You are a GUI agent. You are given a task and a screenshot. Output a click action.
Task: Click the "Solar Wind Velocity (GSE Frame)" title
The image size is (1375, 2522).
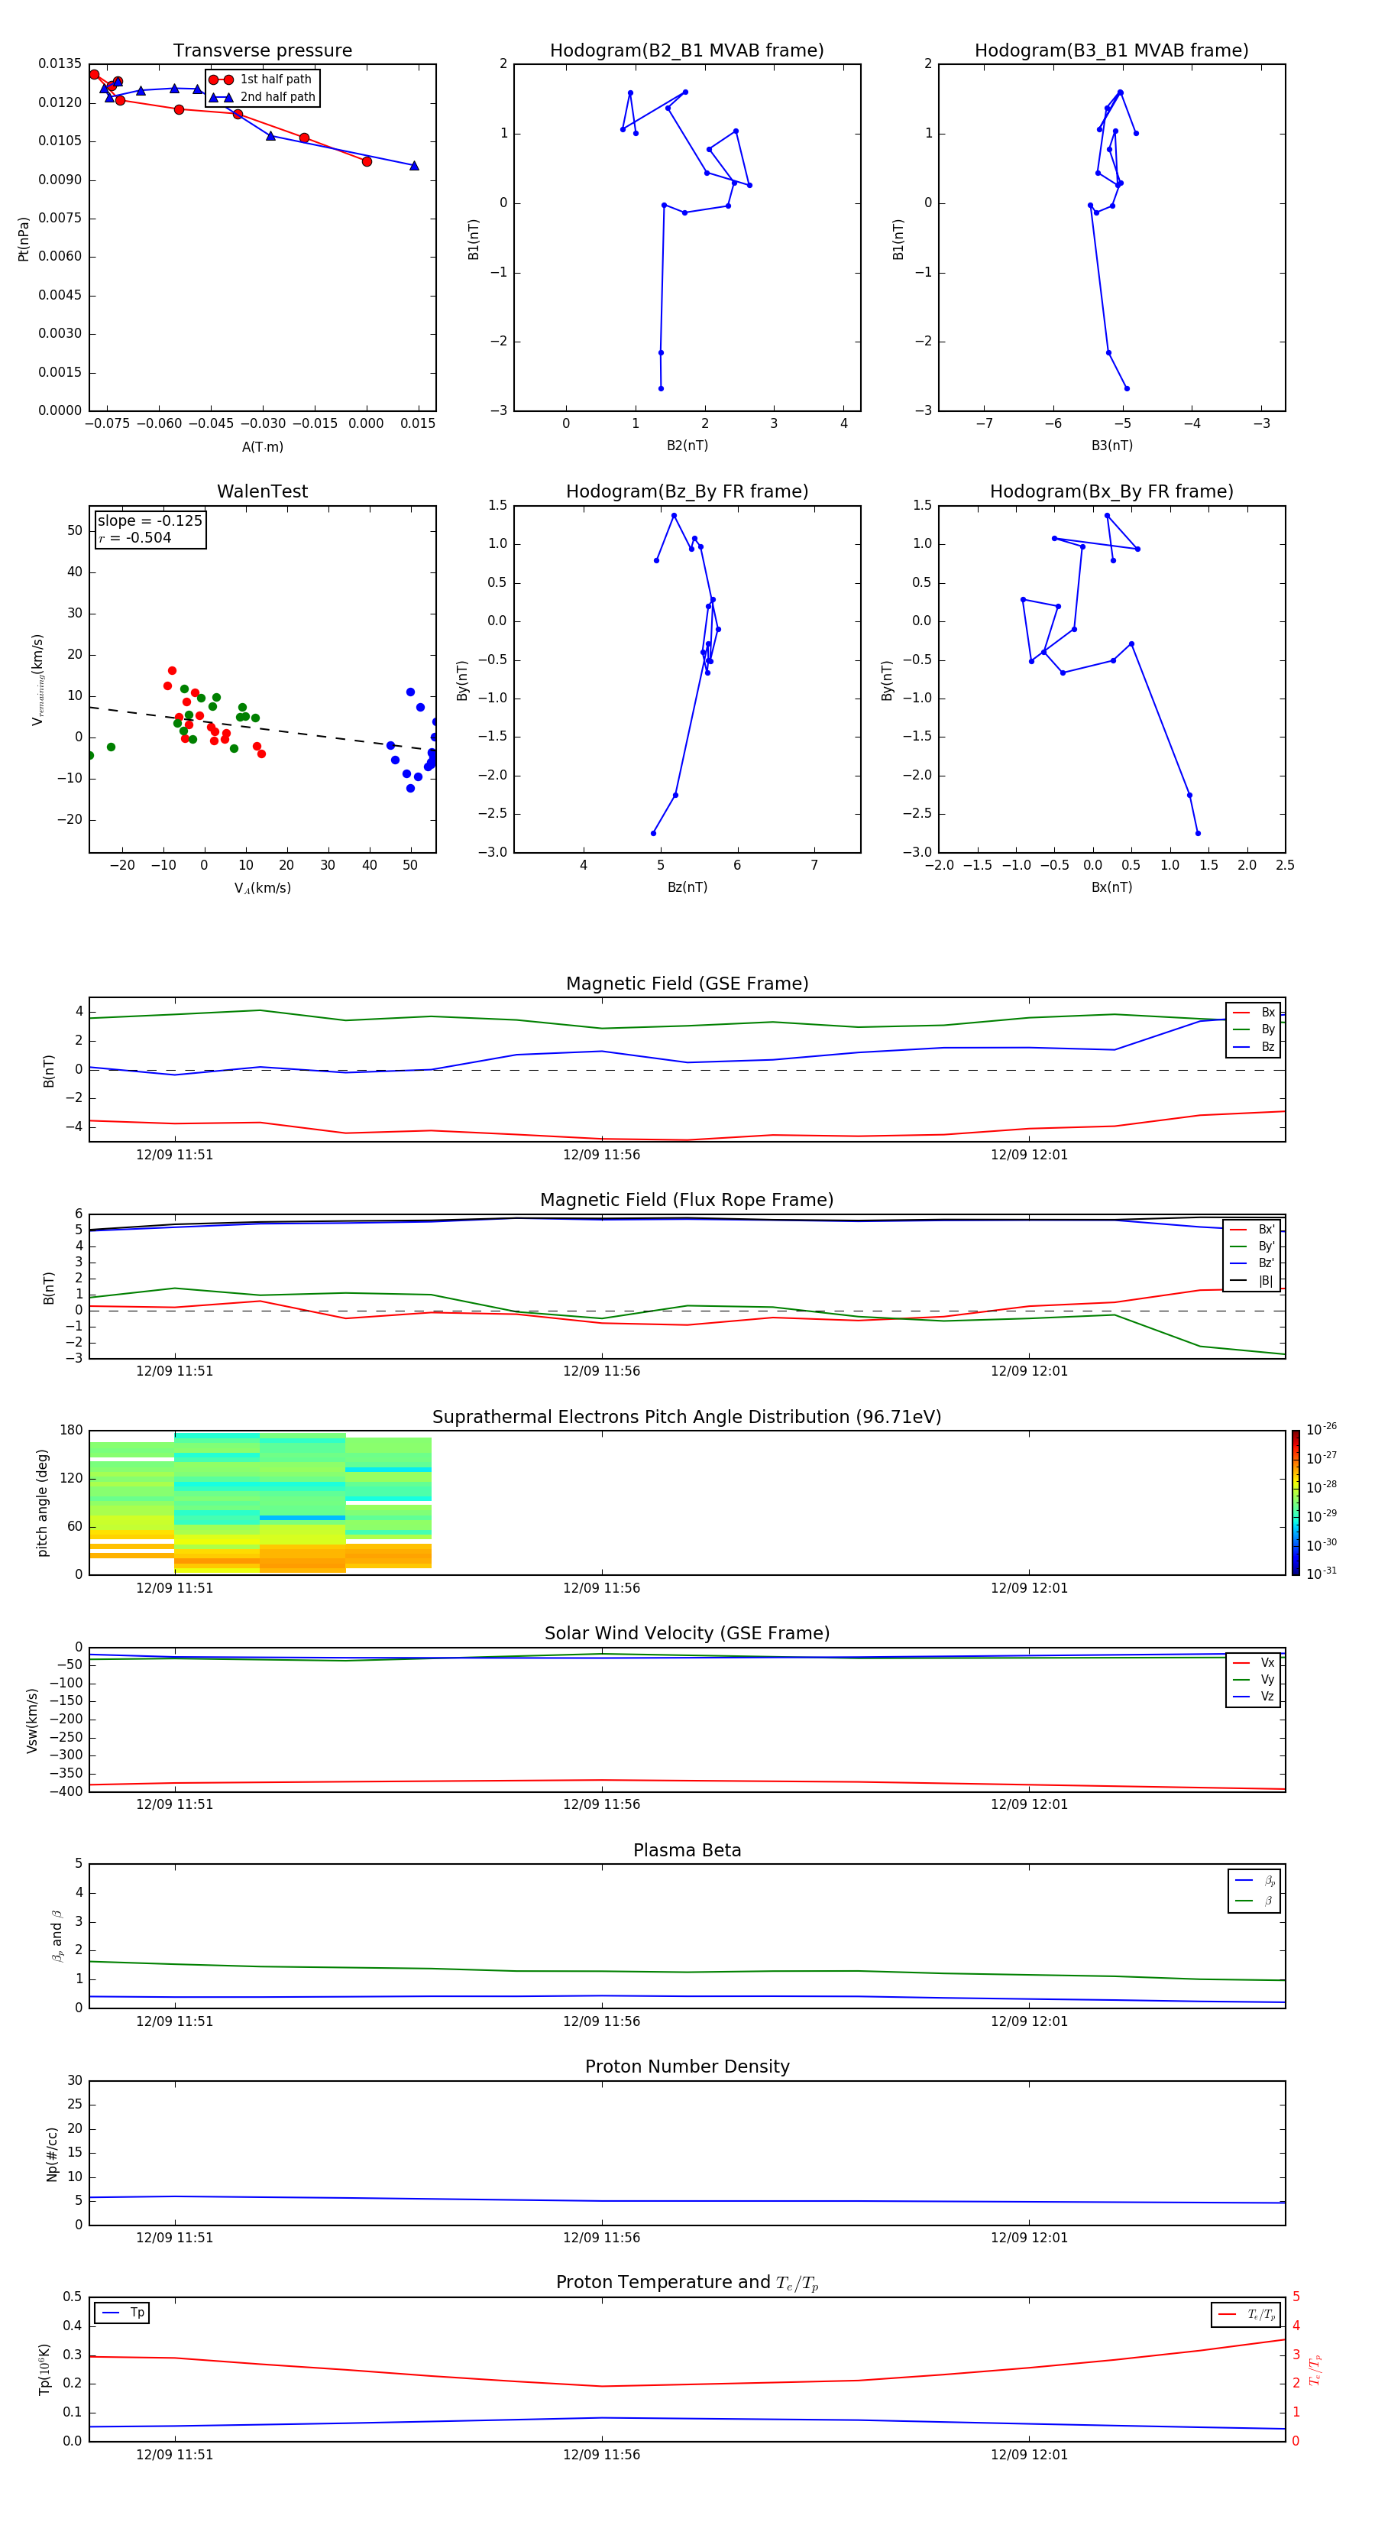coord(687,1633)
